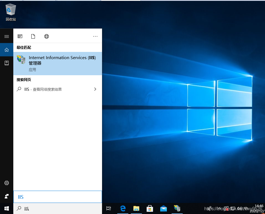The image size is (265, 214).
Task: Select the Web filter globe icon
Action: [x=47, y=36]
